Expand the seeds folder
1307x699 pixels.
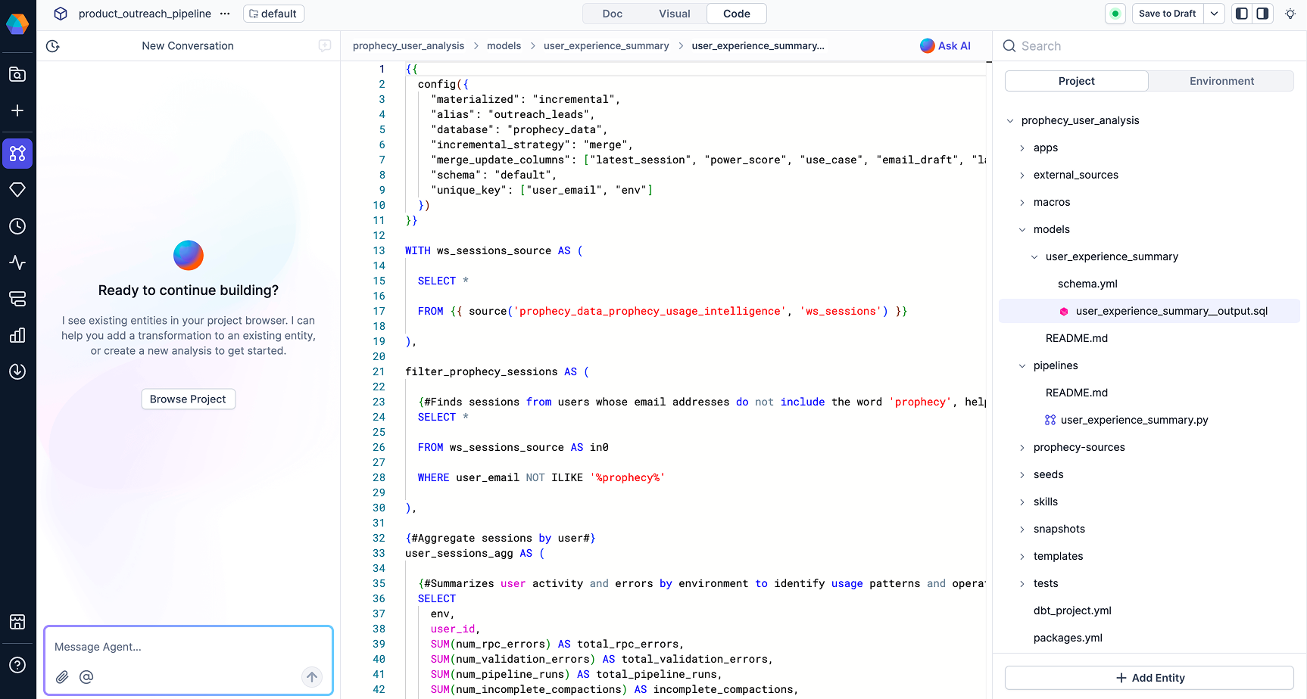[x=1022, y=475]
